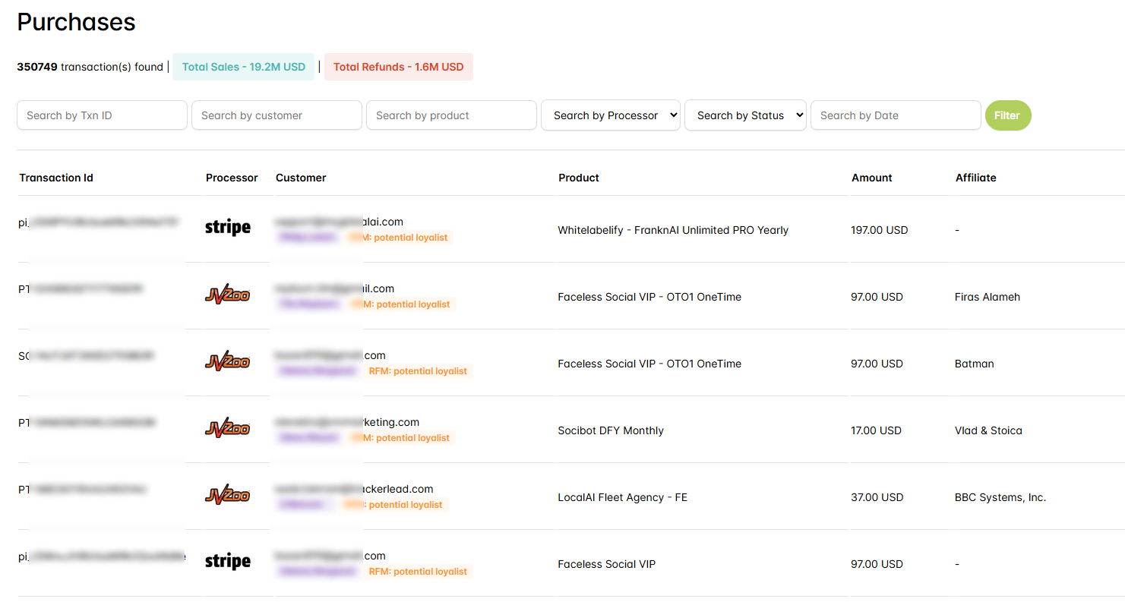Open the Search by Status dropdown
The width and height of the screenshot is (1125, 602).
(745, 115)
